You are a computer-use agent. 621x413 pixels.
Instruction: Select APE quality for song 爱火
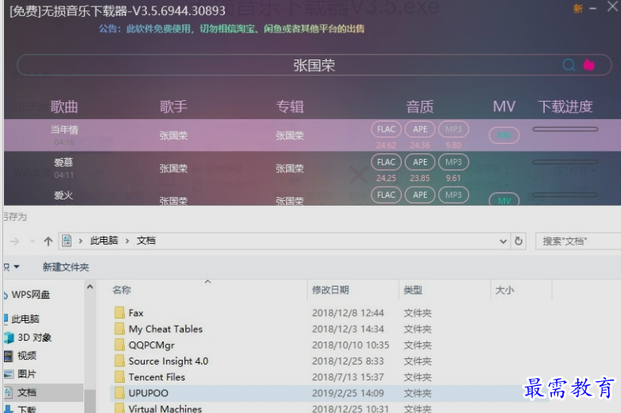click(420, 195)
